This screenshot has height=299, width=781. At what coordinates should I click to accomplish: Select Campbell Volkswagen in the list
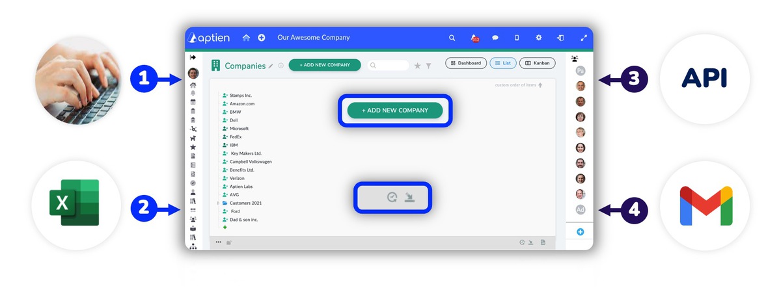[x=251, y=162]
